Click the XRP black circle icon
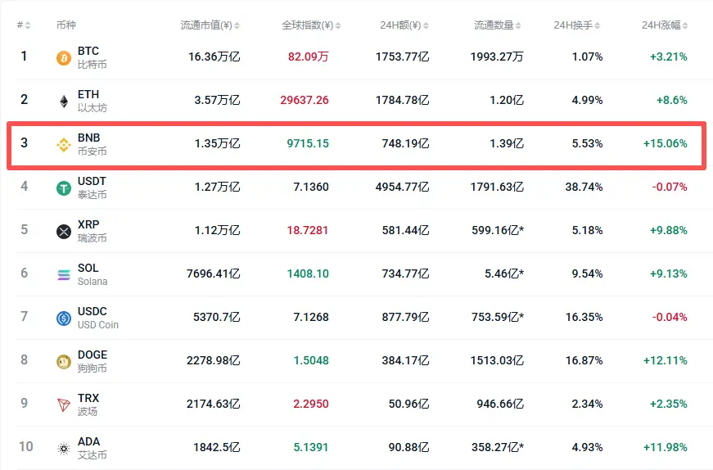 pos(64,232)
